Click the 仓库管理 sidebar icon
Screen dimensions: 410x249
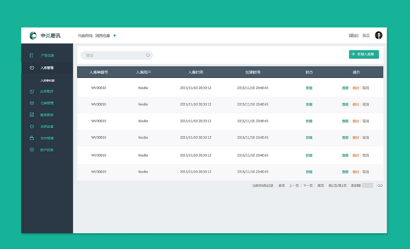[x=31, y=103]
